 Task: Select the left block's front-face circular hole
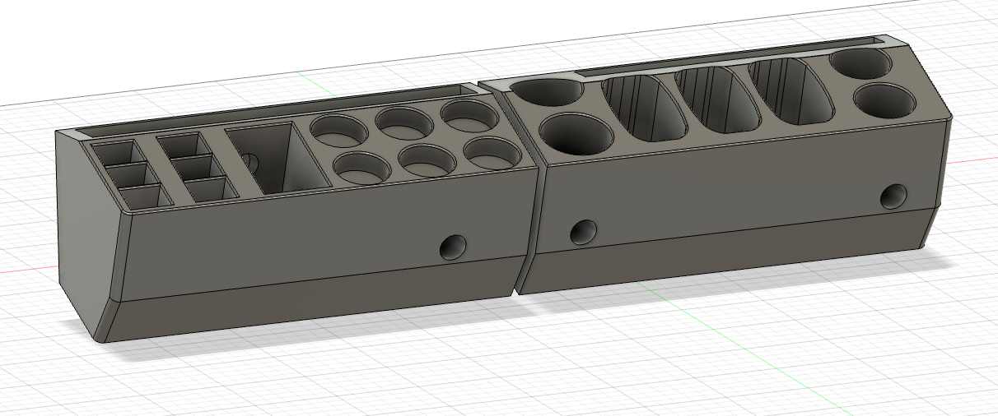(451, 247)
